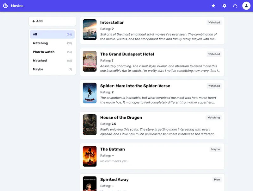Click Watched badge on Interstellar
This screenshot has width=253, height=191.
(x=214, y=22)
